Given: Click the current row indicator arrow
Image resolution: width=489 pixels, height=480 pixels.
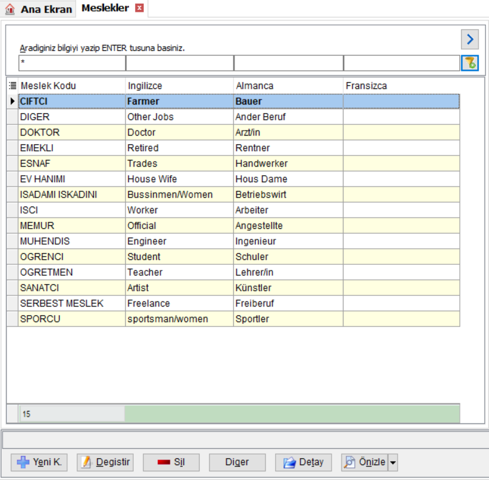Looking at the screenshot, I should point(12,101).
